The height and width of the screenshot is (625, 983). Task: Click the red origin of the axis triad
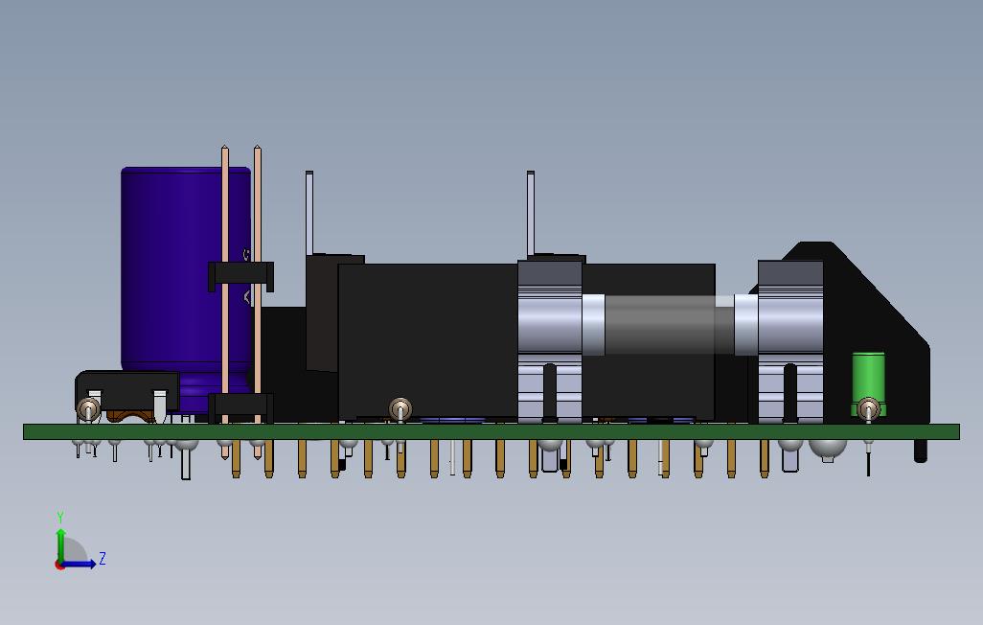(59, 566)
